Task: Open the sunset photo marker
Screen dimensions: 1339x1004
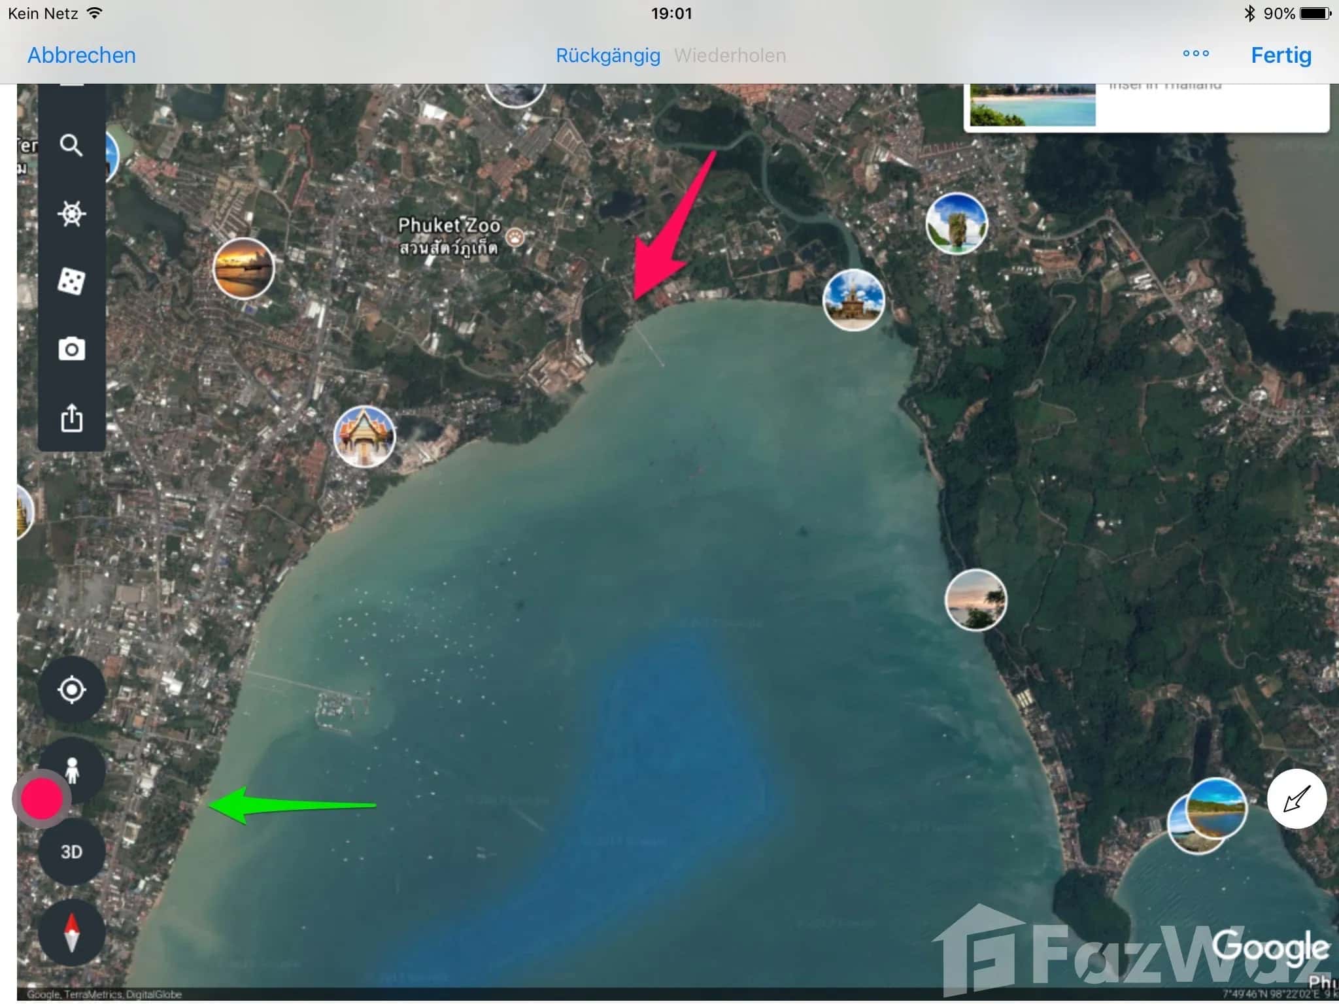Action: pyautogui.click(x=243, y=269)
